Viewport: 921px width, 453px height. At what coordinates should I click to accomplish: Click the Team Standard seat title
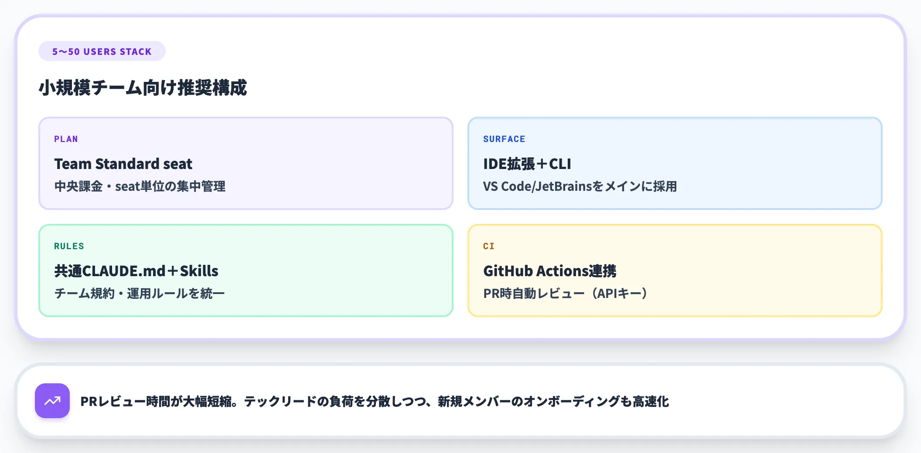123,164
